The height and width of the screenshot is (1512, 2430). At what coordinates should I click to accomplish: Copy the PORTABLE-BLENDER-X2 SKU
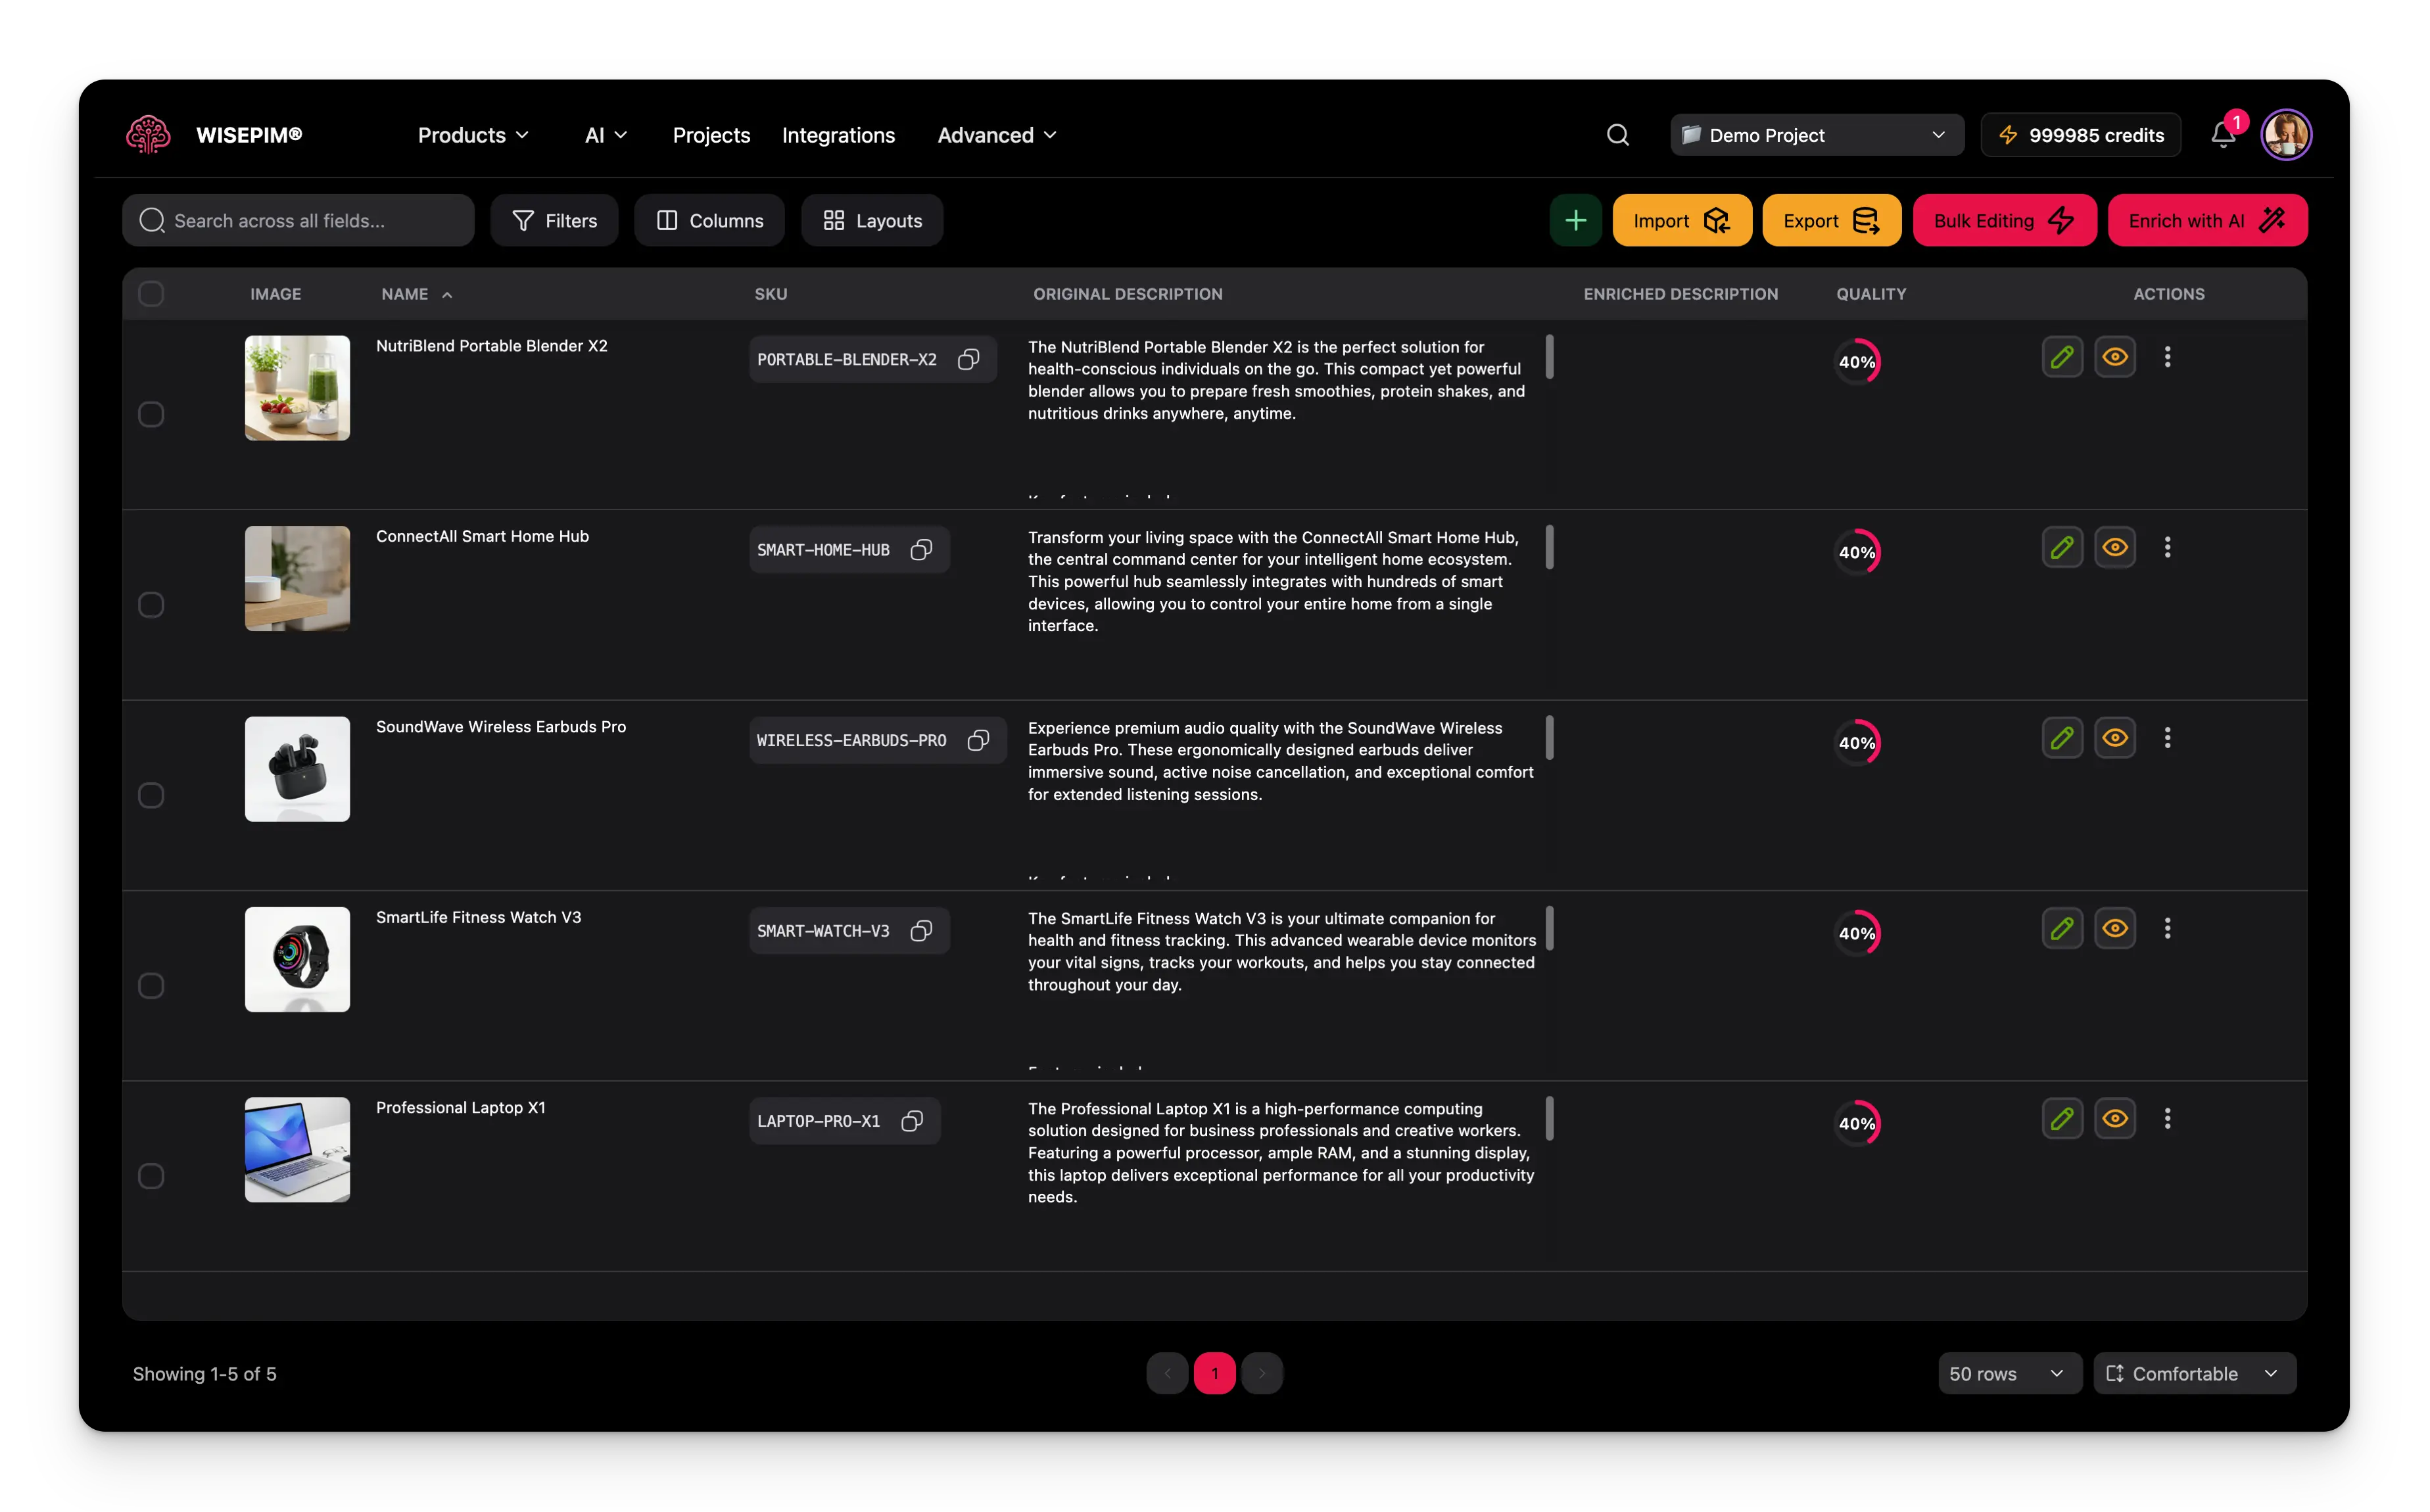click(x=967, y=359)
